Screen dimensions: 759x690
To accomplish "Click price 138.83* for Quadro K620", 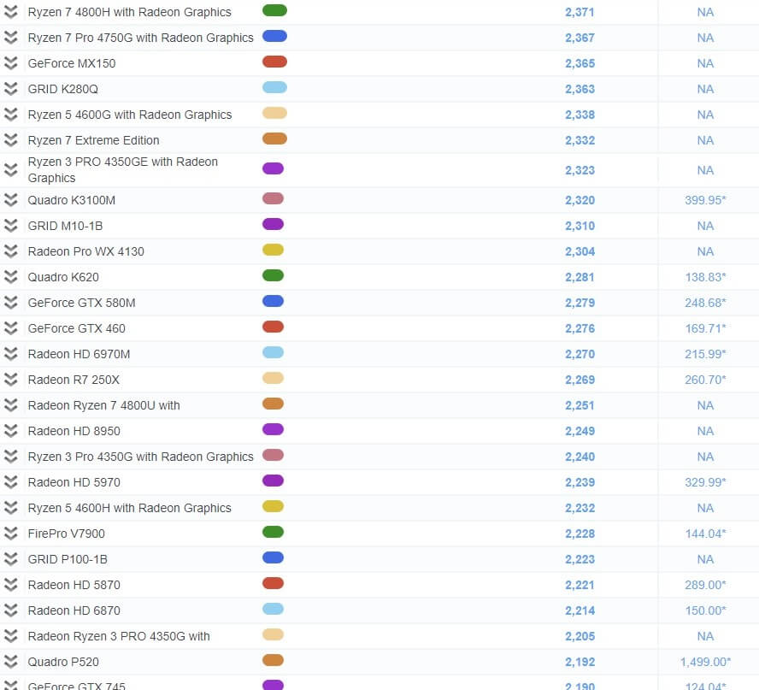I will (705, 277).
